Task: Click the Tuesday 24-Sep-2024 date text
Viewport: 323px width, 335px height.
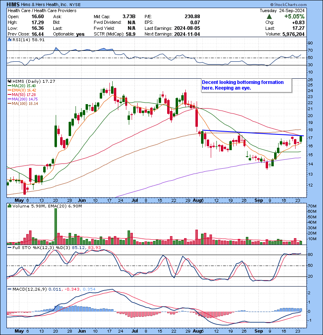Action: (x=282, y=10)
